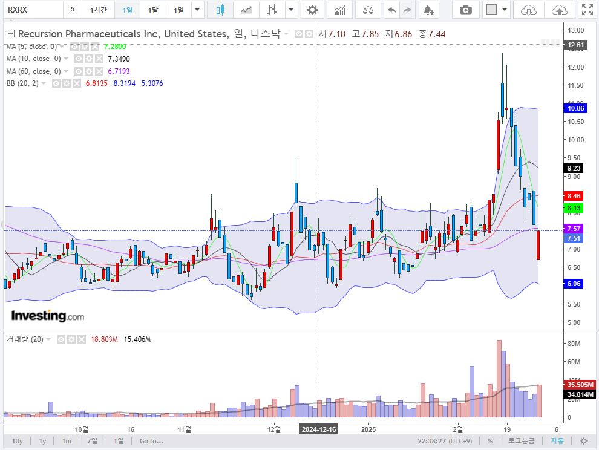Toggle percentage scale (%)
The height and width of the screenshot is (450, 599).
(x=490, y=441)
